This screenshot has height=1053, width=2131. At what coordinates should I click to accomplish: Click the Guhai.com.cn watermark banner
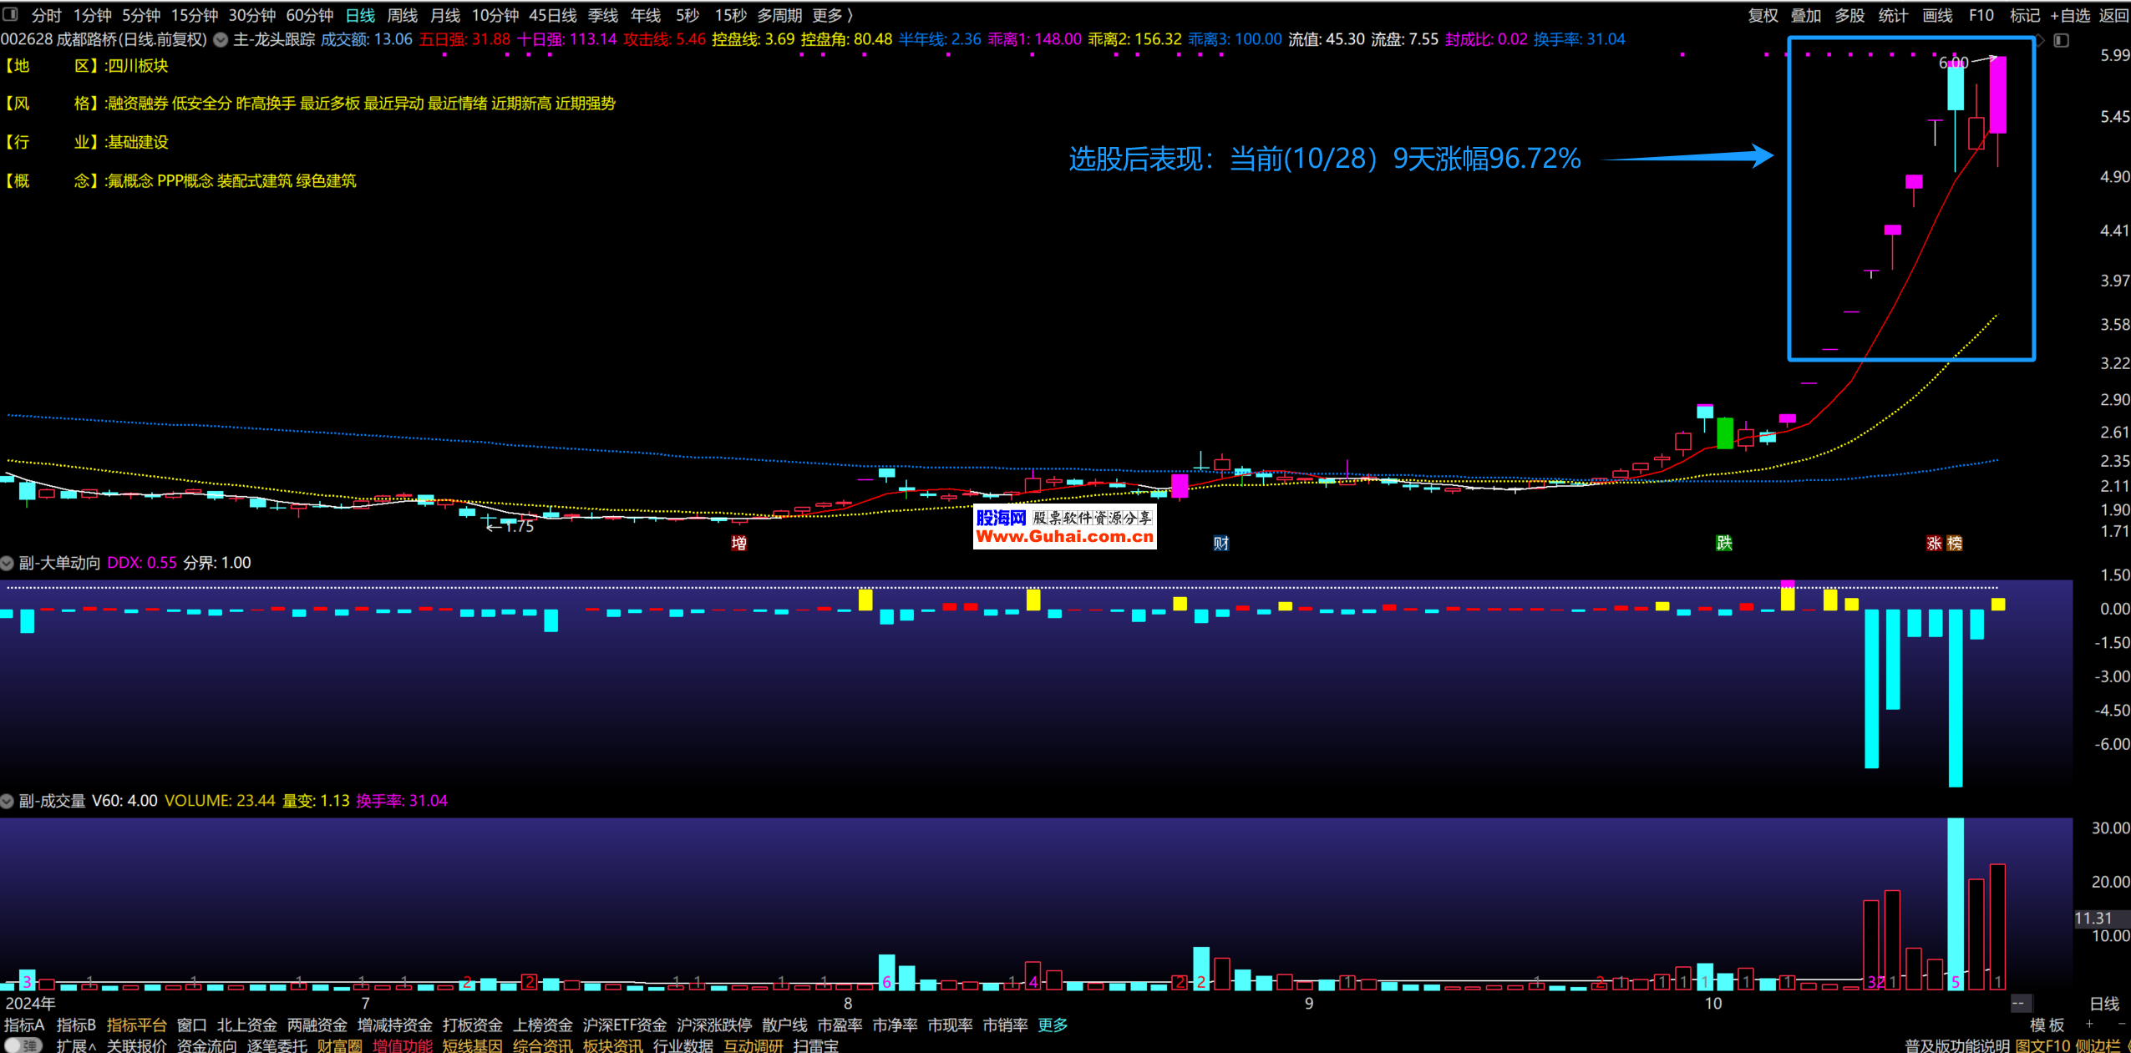(1064, 528)
